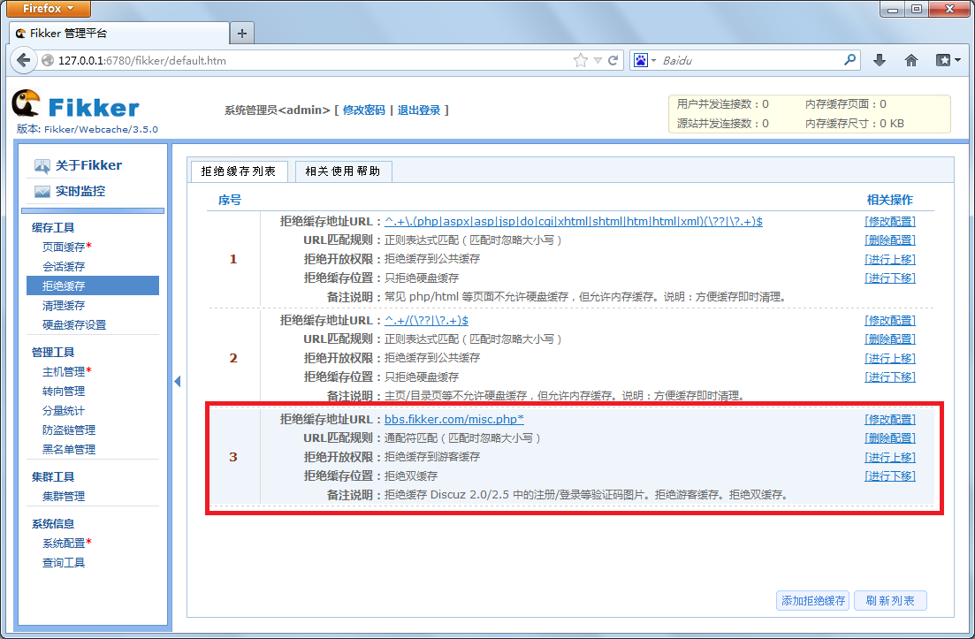Open the 相关使用帮助 tab
Viewport: 975px width, 639px height.
[343, 171]
